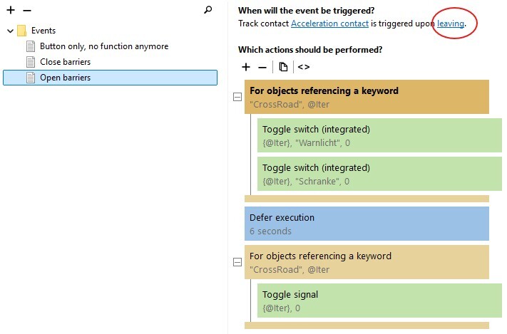The image size is (507, 334).
Task: Click the copy action icon
Action: pyautogui.click(x=283, y=67)
